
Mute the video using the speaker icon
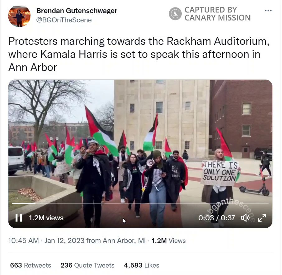pyautogui.click(x=245, y=218)
